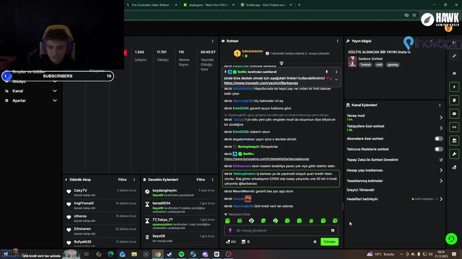Expand the leaderboard arrow below batubalaslan
This screenshot has height=259, width=462.
point(282,63)
